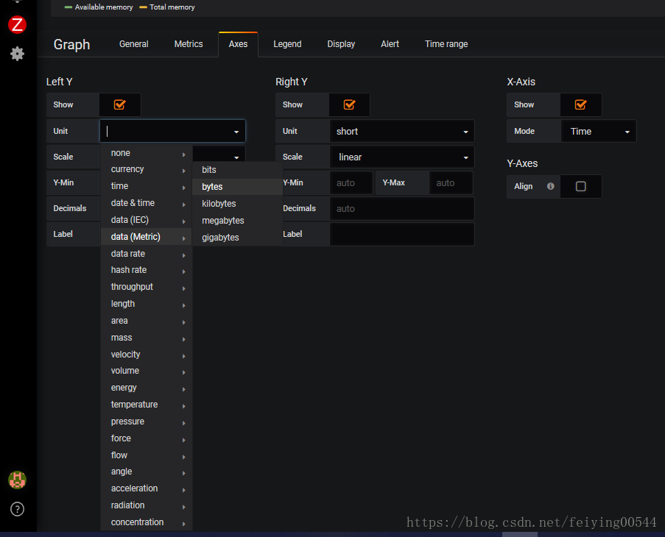665x537 pixels.
Task: Expand the hash rate category
Action: (x=147, y=270)
